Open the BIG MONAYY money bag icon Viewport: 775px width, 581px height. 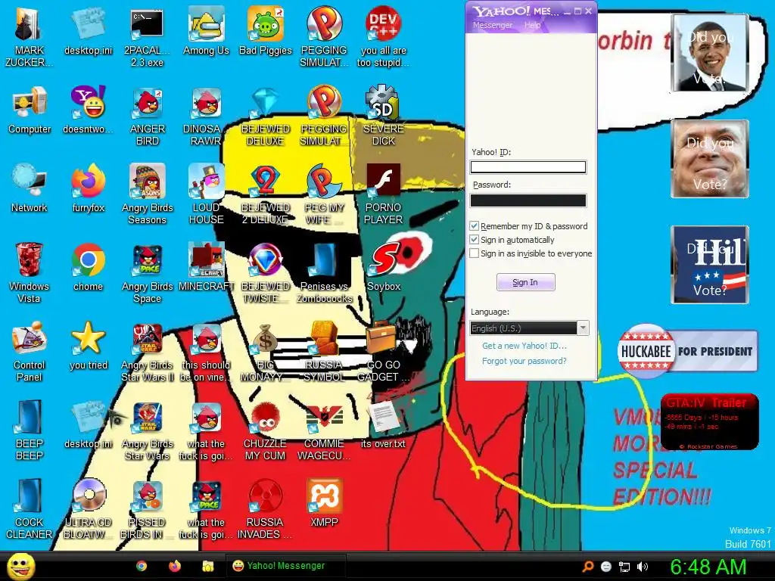(x=266, y=352)
